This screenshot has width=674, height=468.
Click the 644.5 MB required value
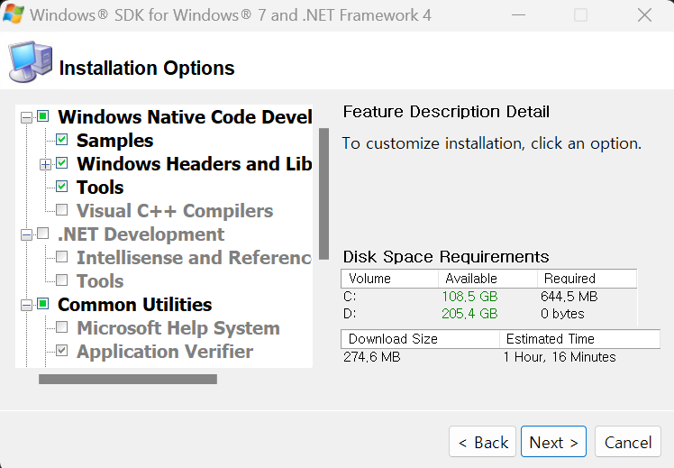click(569, 297)
